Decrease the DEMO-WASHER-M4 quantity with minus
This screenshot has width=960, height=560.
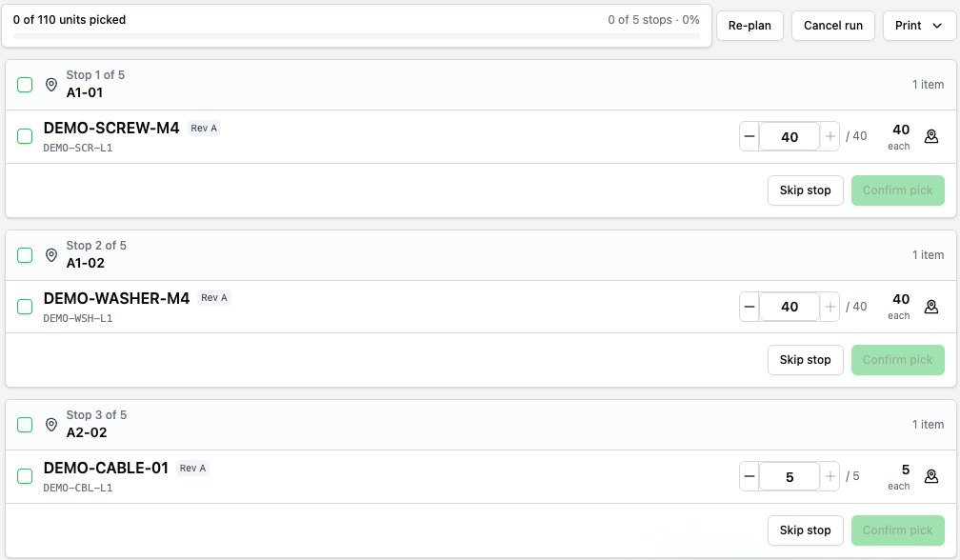[750, 307]
